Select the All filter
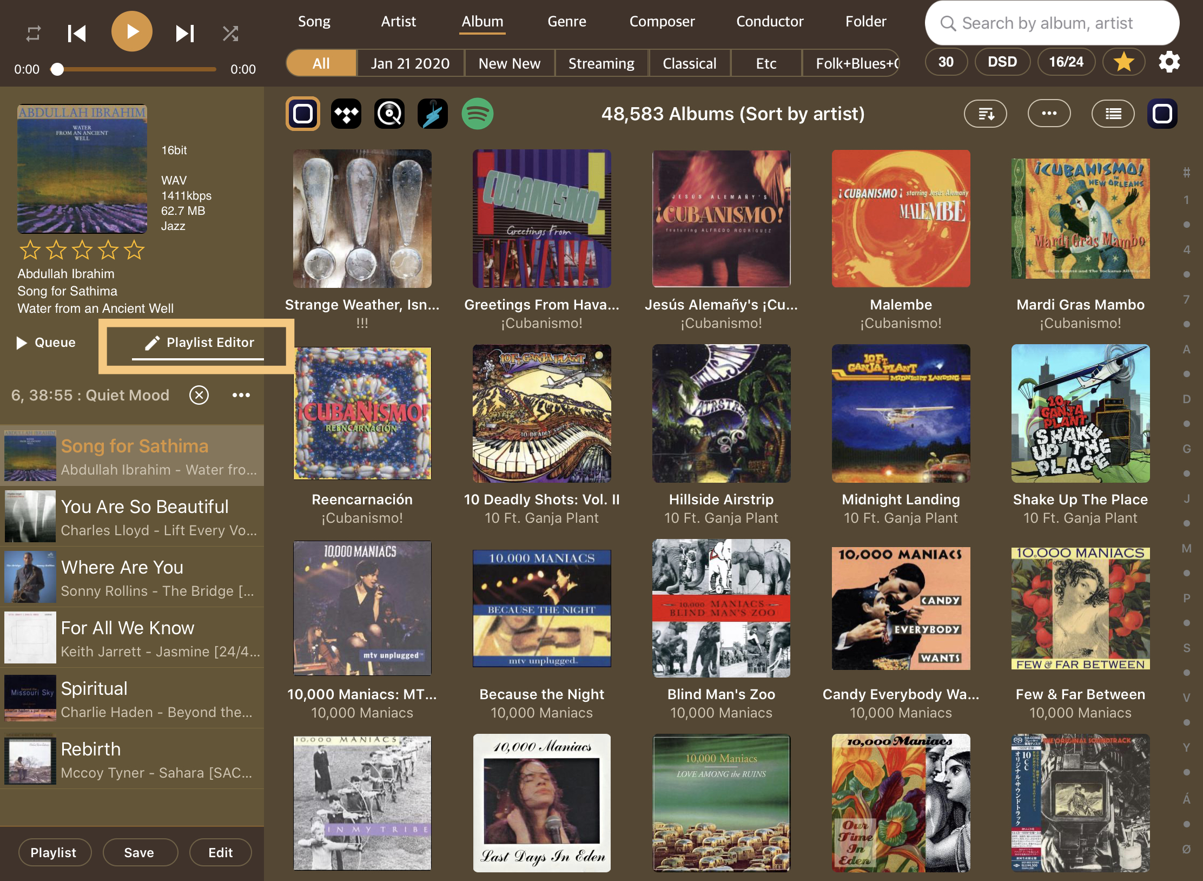 (x=321, y=63)
